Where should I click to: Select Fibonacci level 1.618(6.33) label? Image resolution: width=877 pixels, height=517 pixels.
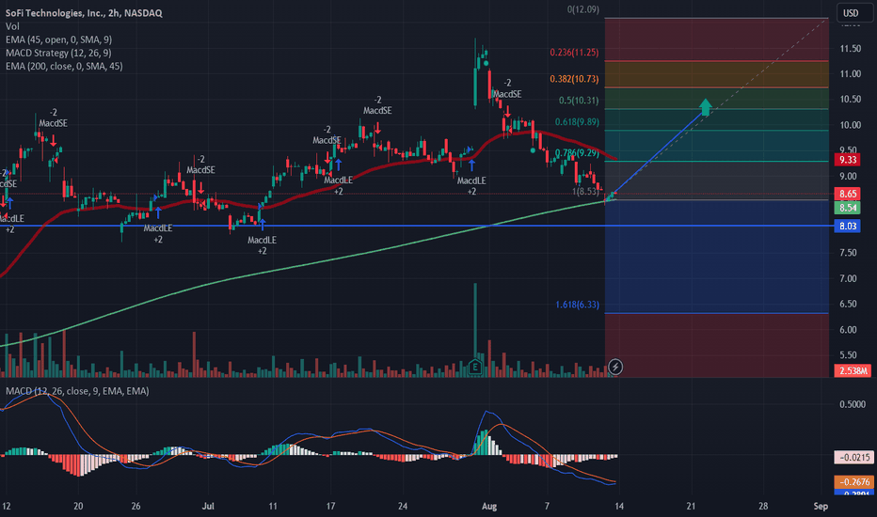577,305
